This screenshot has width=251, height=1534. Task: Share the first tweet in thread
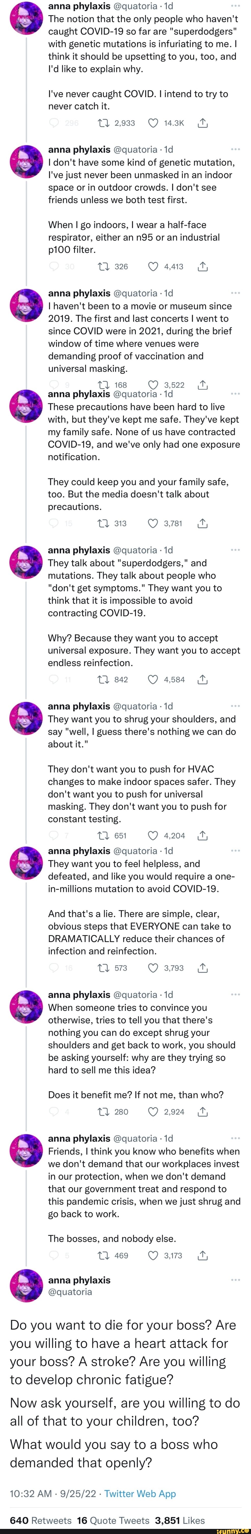203,123
